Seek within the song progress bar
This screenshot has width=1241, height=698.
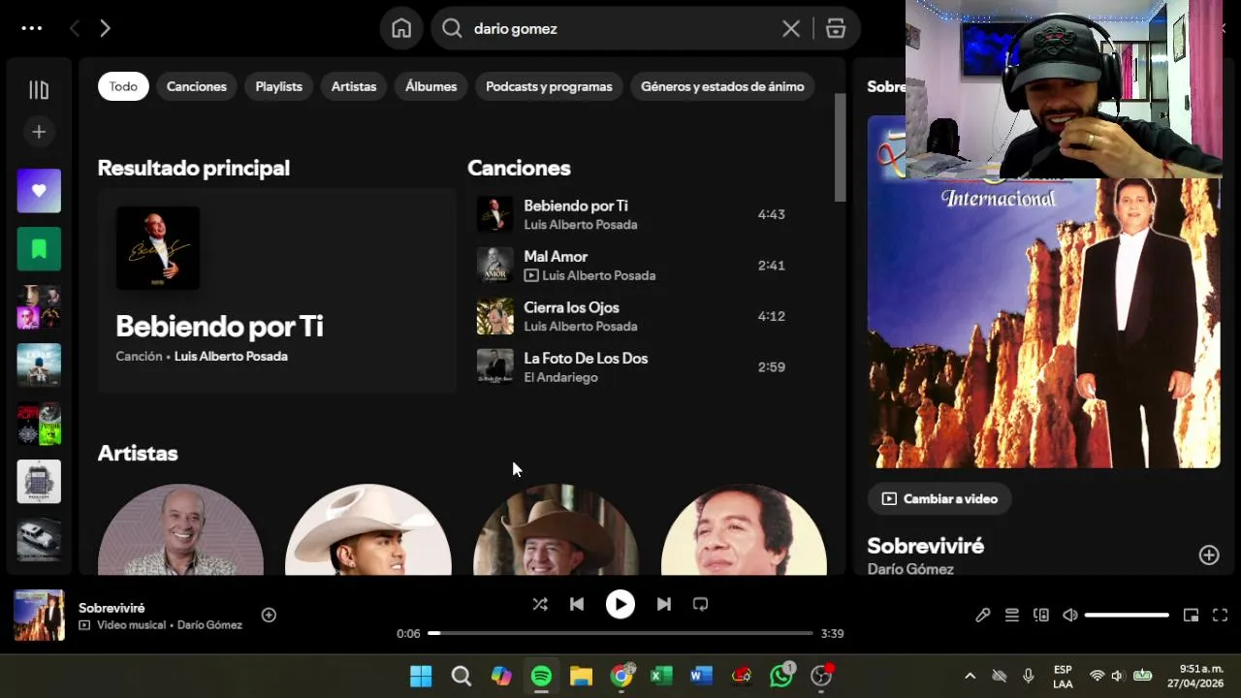point(620,633)
